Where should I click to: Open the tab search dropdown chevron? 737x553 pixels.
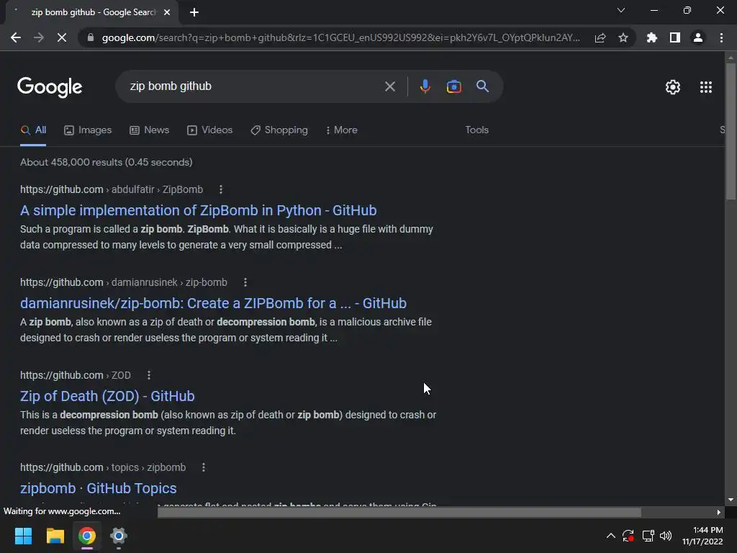tap(621, 10)
